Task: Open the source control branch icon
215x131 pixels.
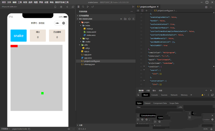Action: 88,7
